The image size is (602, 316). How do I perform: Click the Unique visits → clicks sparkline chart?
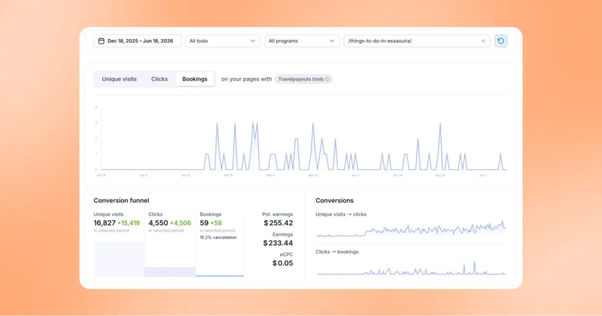point(411,230)
